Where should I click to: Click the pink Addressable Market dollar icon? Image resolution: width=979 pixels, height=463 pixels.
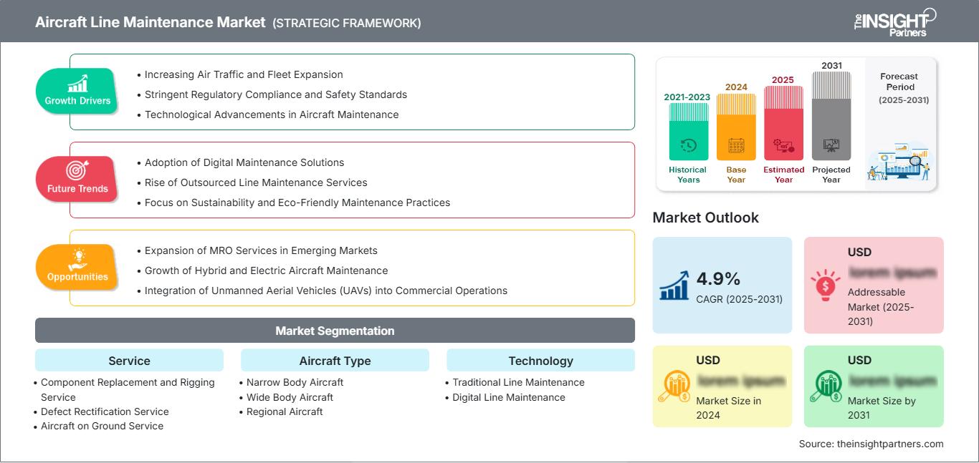point(827,285)
